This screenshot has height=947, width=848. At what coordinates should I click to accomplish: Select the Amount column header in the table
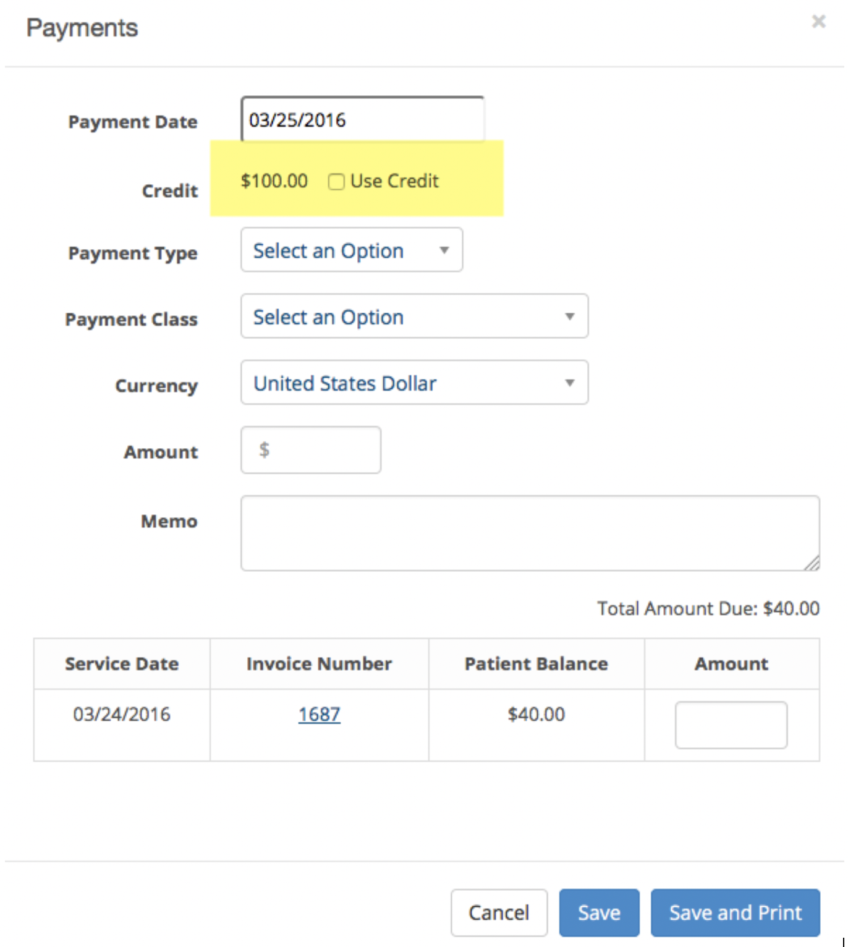click(x=731, y=663)
